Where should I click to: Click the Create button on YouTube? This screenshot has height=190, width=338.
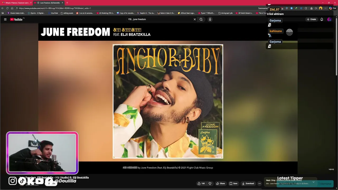click(x=311, y=19)
